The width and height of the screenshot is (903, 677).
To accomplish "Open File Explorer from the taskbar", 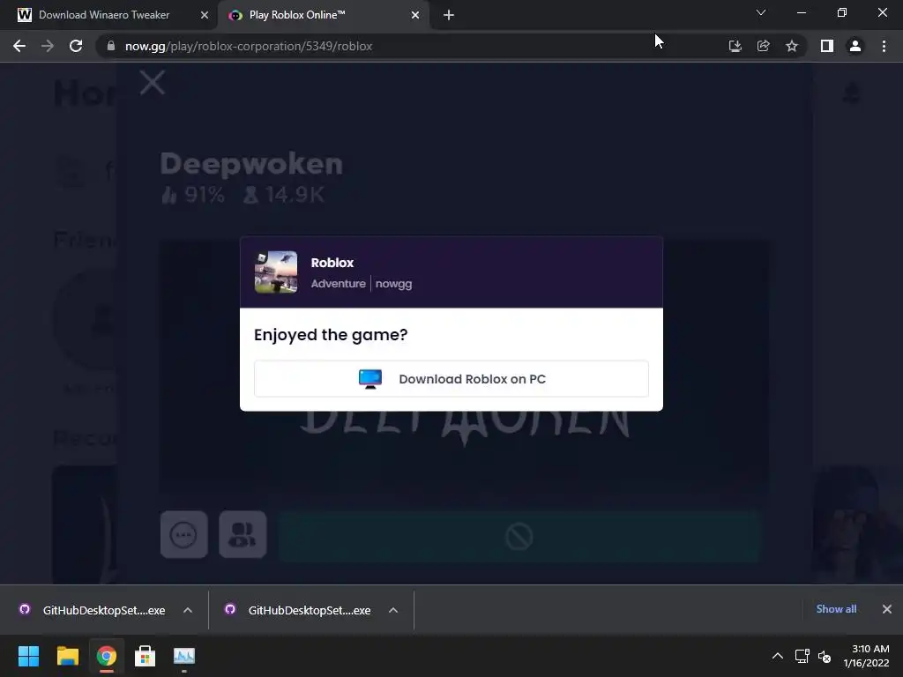I will pyautogui.click(x=67, y=656).
